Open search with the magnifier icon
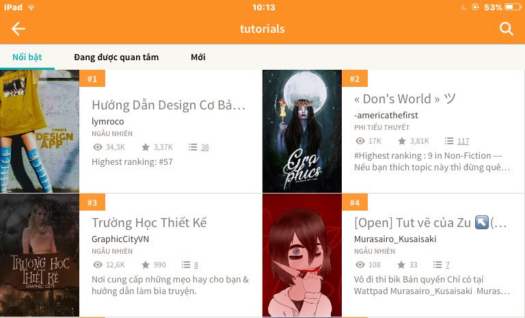This screenshot has height=318, width=525. click(506, 29)
